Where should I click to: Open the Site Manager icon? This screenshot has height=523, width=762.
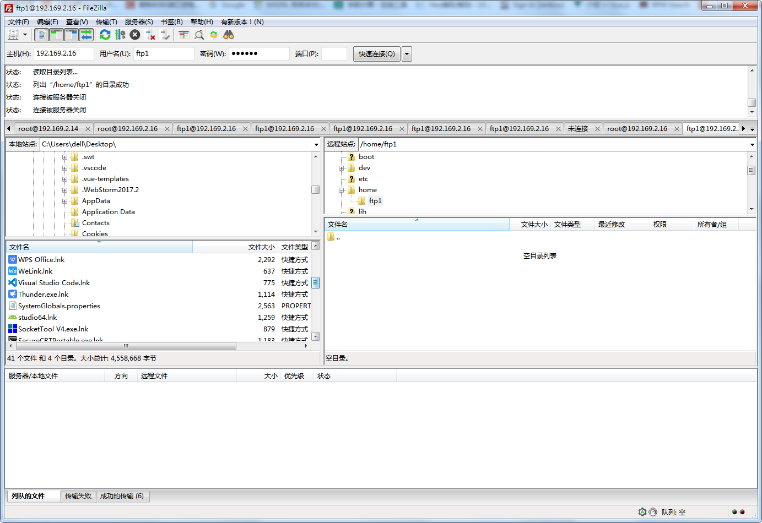pyautogui.click(x=13, y=35)
